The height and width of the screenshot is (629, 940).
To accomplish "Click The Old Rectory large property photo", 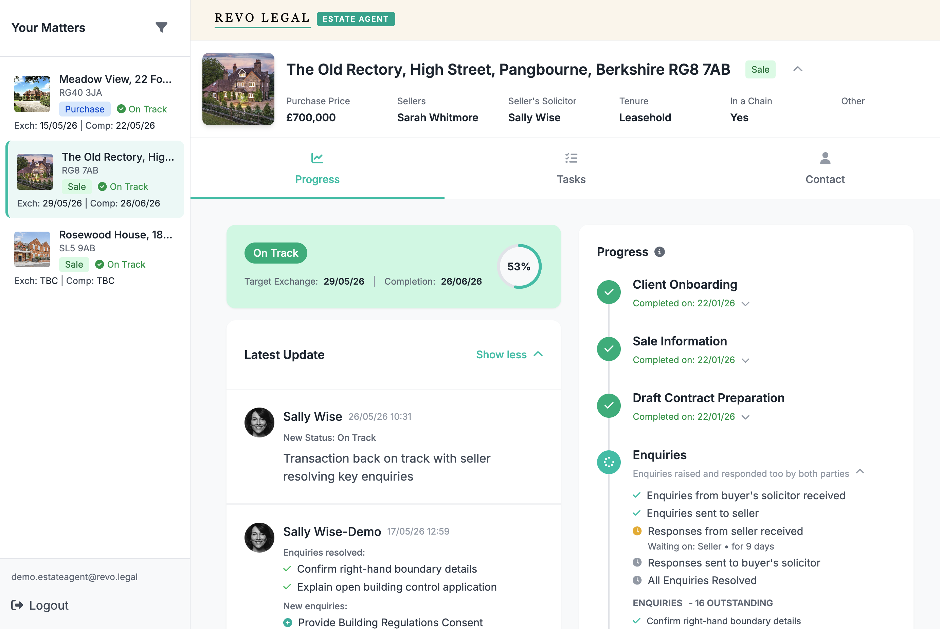I will [x=238, y=89].
